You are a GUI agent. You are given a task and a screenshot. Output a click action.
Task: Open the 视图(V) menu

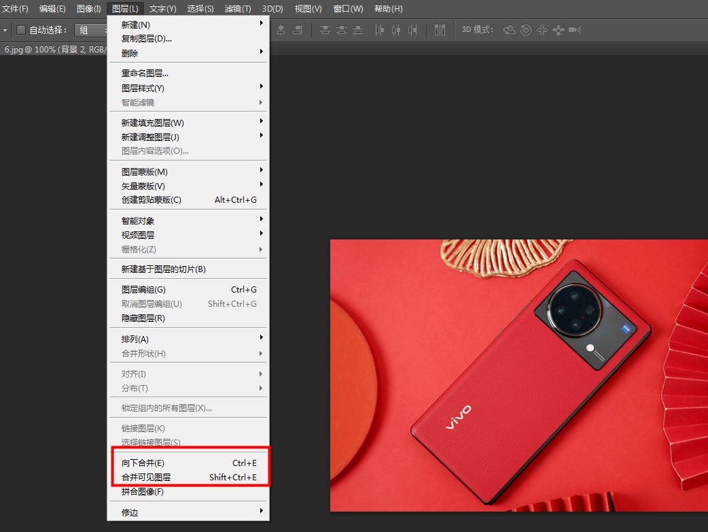coord(308,9)
